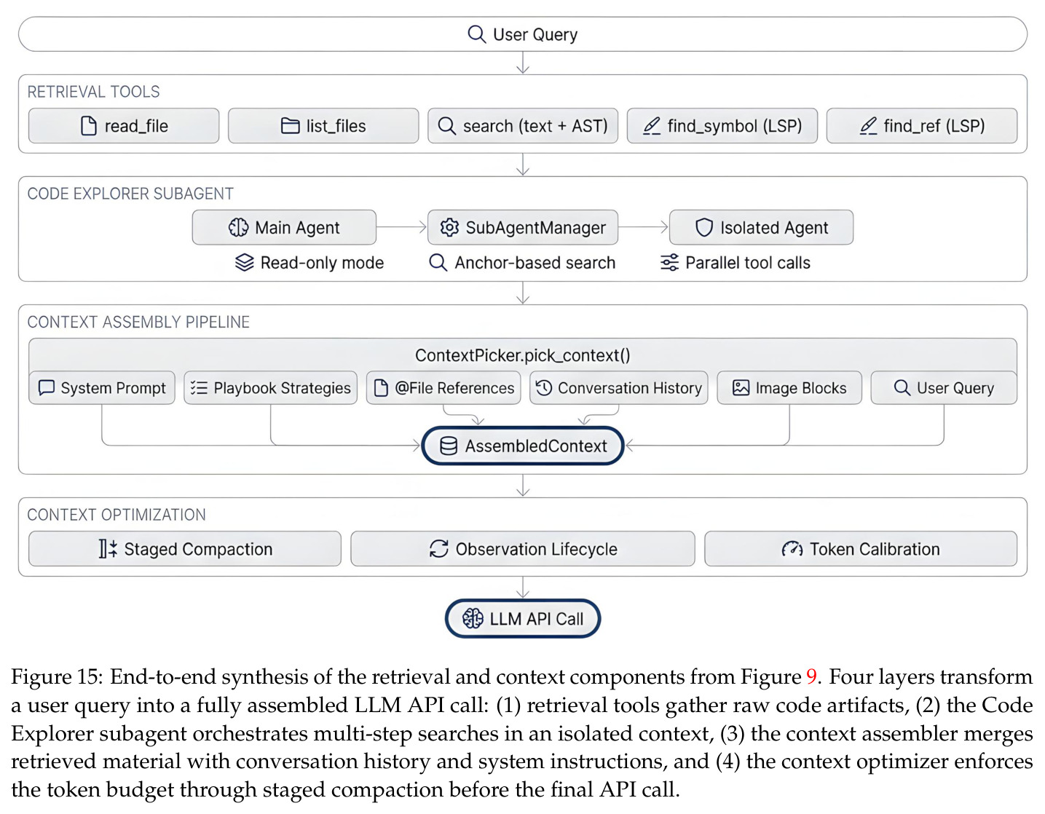Click the folder icon on list_files
The width and height of the screenshot is (1045, 814).
290,126
